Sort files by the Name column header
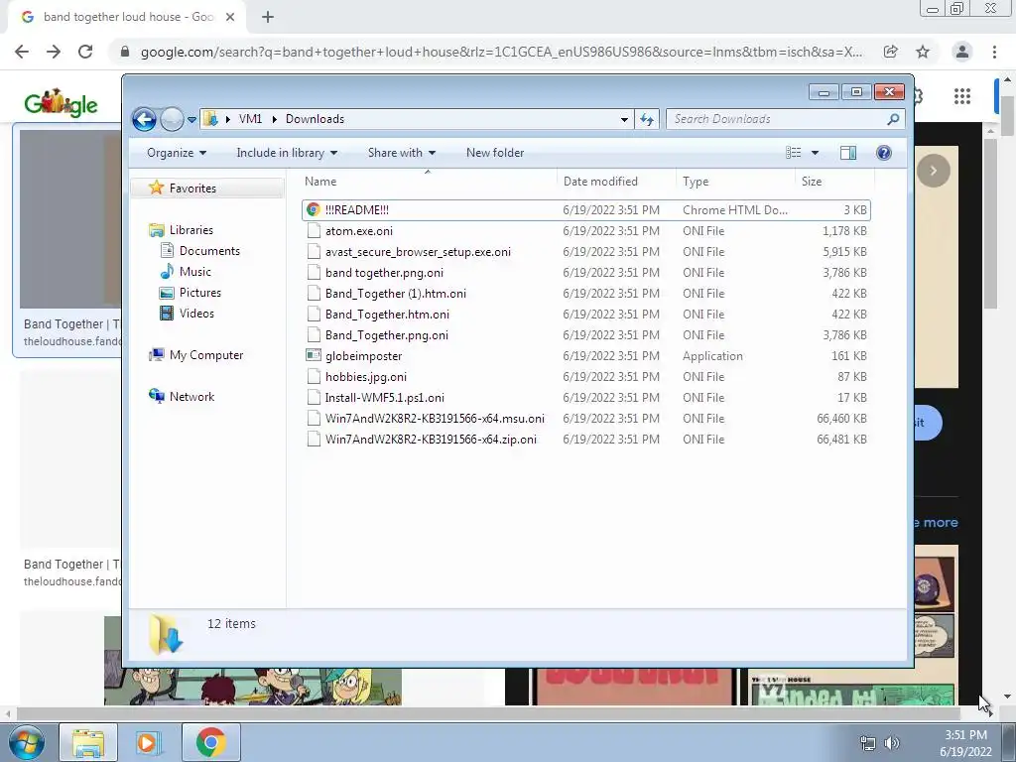 pos(427,182)
